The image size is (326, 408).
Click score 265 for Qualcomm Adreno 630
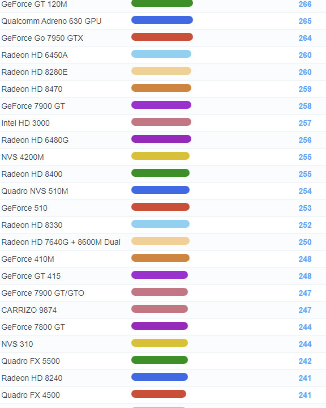305,21
